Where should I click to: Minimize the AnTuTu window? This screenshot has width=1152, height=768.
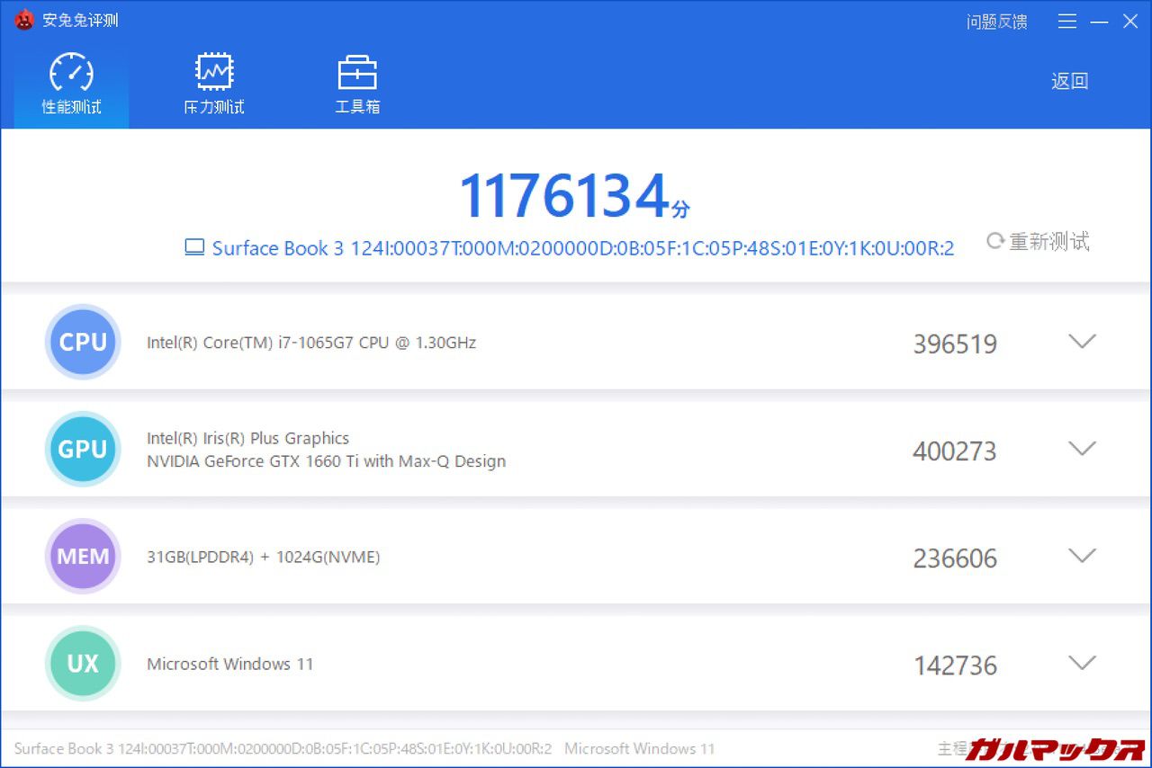pyautogui.click(x=1099, y=22)
